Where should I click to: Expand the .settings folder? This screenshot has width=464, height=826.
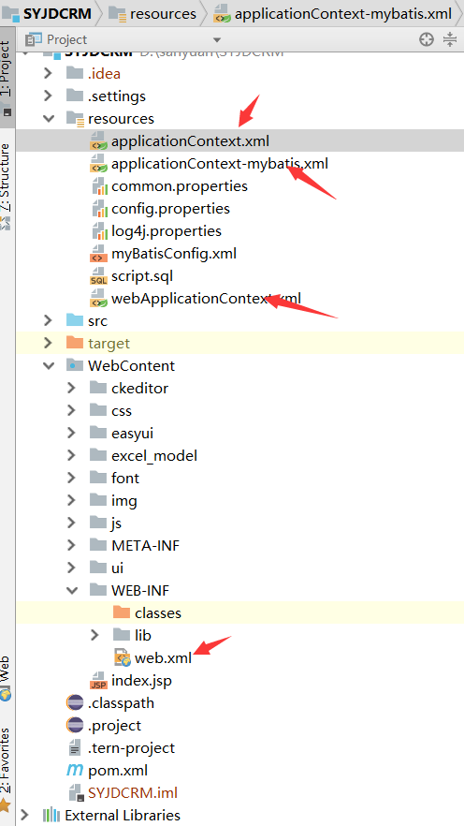click(x=49, y=96)
